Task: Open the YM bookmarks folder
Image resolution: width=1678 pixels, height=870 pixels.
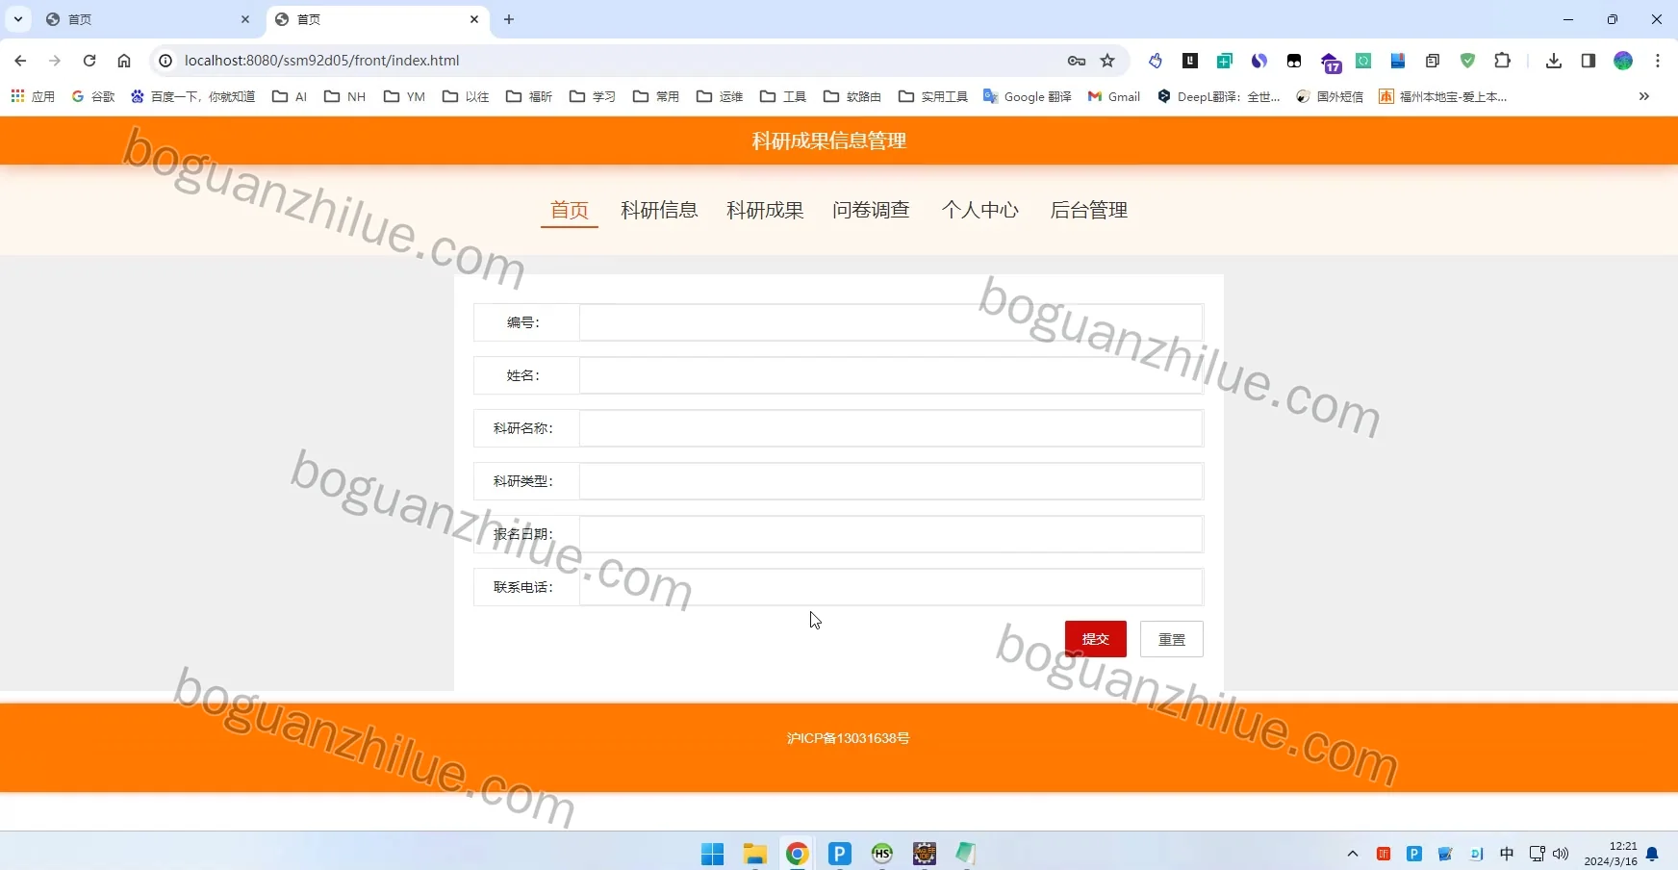Action: pos(404,96)
